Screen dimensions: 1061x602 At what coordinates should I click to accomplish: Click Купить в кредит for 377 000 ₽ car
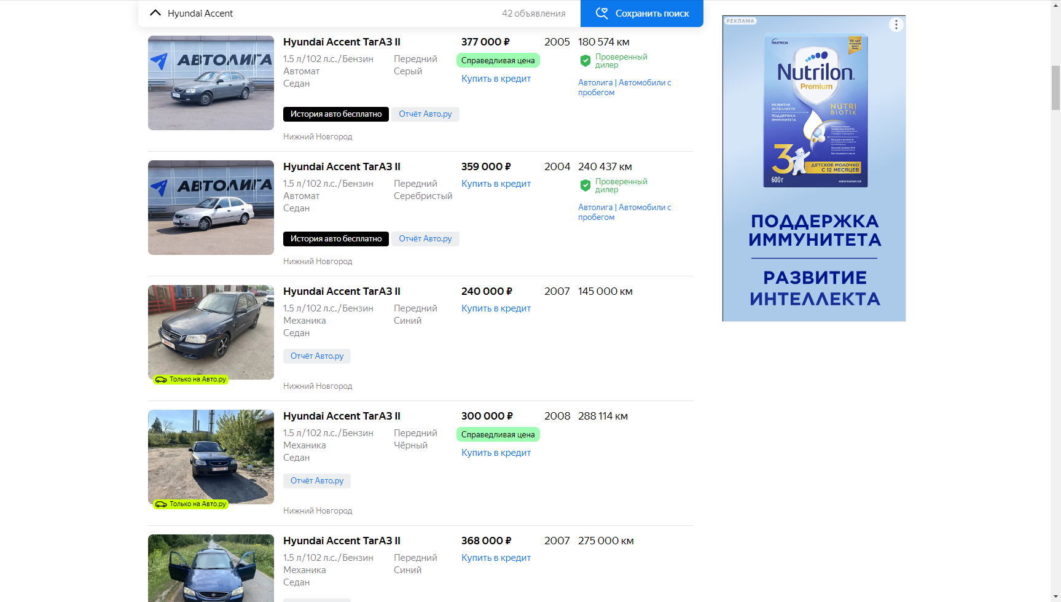(496, 79)
